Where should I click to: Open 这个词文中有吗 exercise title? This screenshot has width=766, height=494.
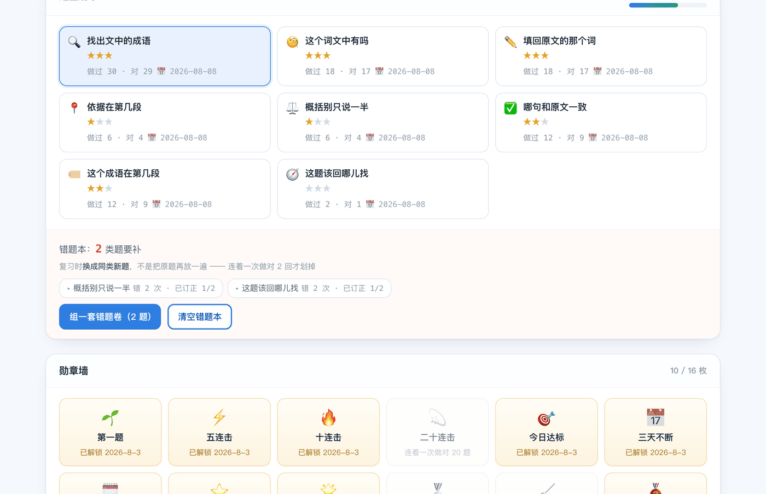pyautogui.click(x=336, y=41)
